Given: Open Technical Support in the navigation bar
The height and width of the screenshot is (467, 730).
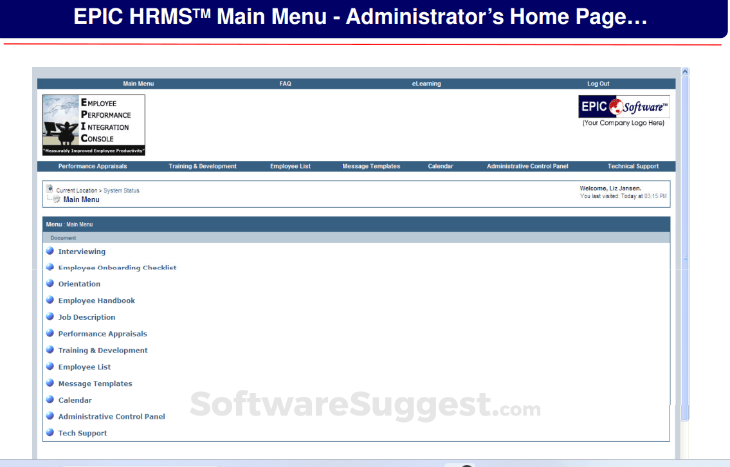Looking at the screenshot, I should [633, 166].
